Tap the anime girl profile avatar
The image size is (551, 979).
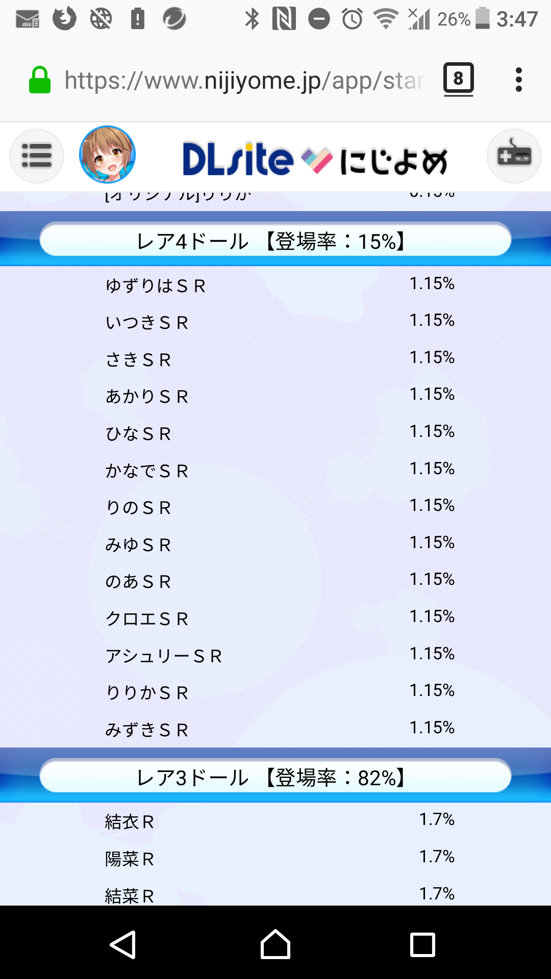107,154
